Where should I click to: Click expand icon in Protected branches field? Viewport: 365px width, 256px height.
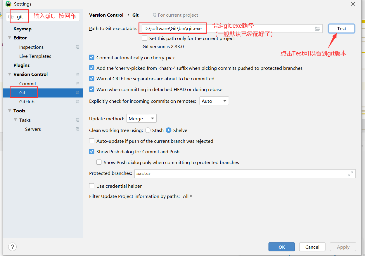click(x=351, y=174)
